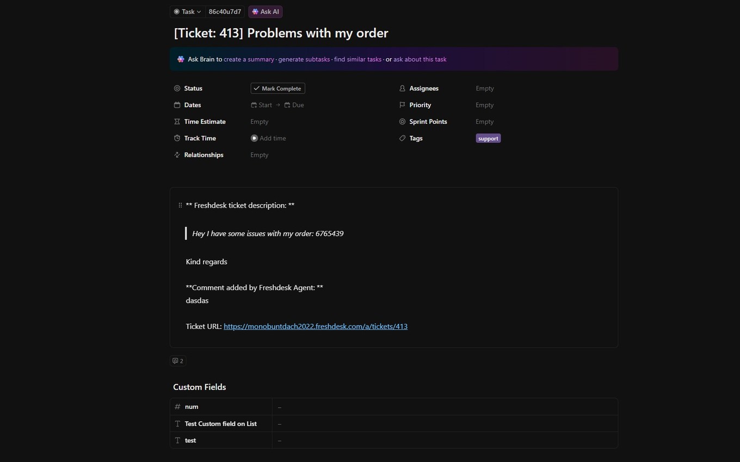740x462 pixels.
Task: Click the "num" custom field value
Action: [x=280, y=407]
